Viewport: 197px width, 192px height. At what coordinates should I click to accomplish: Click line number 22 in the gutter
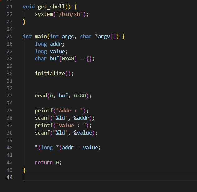tap(10, 14)
